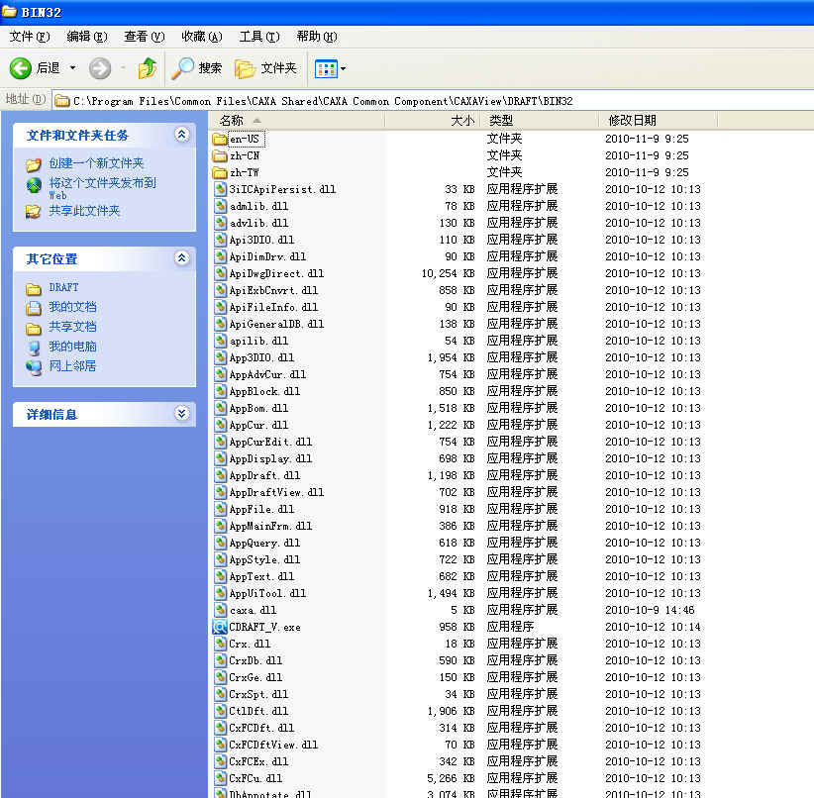The height and width of the screenshot is (798, 814).
Task: Select the caxa.dll file icon
Action: coord(221,610)
